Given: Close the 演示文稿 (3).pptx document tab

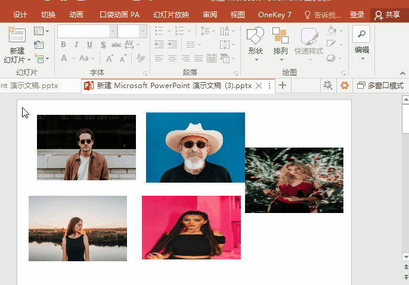Looking at the screenshot, I should click(259, 86).
